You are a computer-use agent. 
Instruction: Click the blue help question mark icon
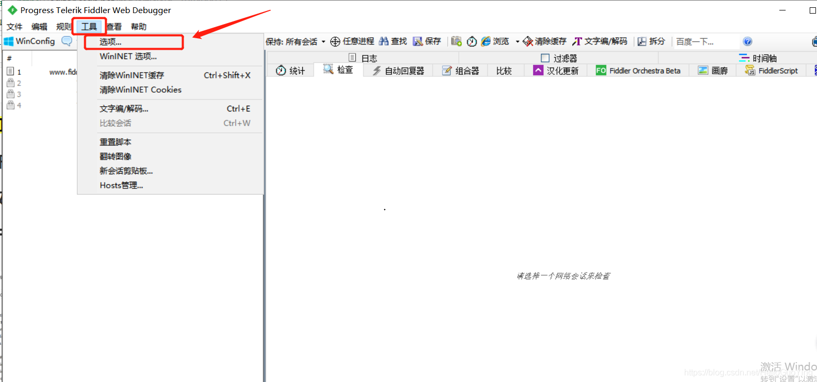(x=747, y=41)
